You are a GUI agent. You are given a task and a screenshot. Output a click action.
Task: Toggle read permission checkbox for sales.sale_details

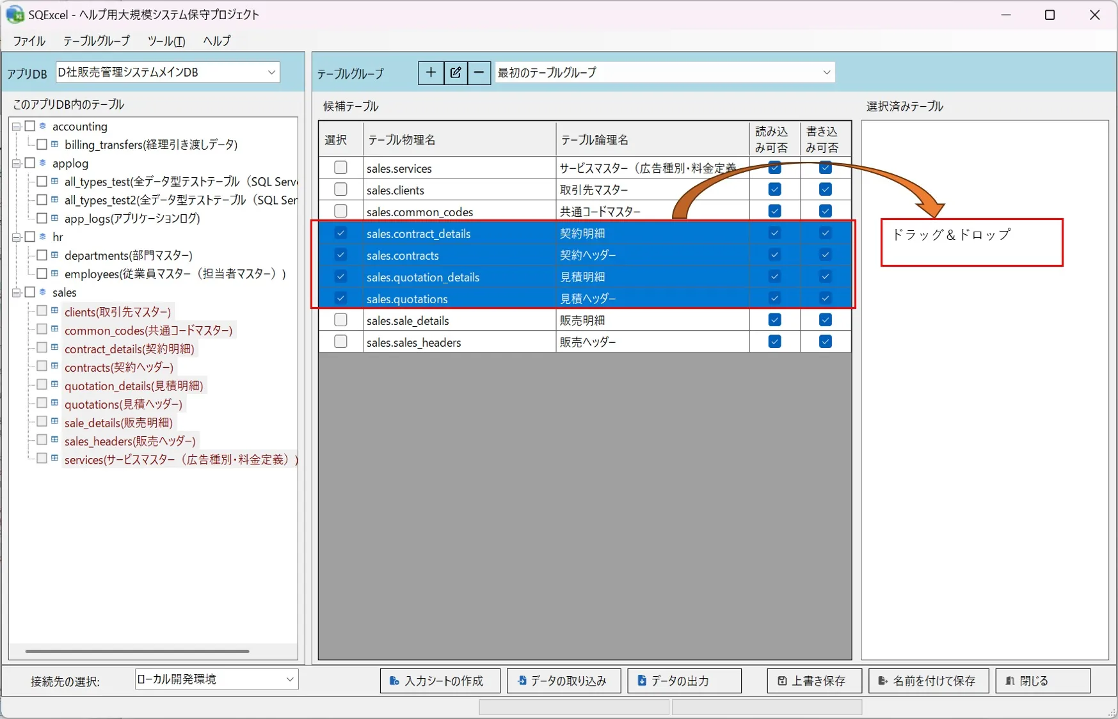pyautogui.click(x=774, y=320)
